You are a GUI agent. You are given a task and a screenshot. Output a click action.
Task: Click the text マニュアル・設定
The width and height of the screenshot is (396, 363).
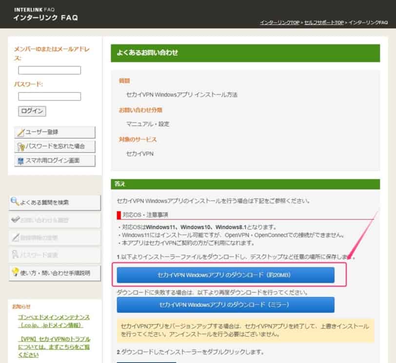[148, 124]
